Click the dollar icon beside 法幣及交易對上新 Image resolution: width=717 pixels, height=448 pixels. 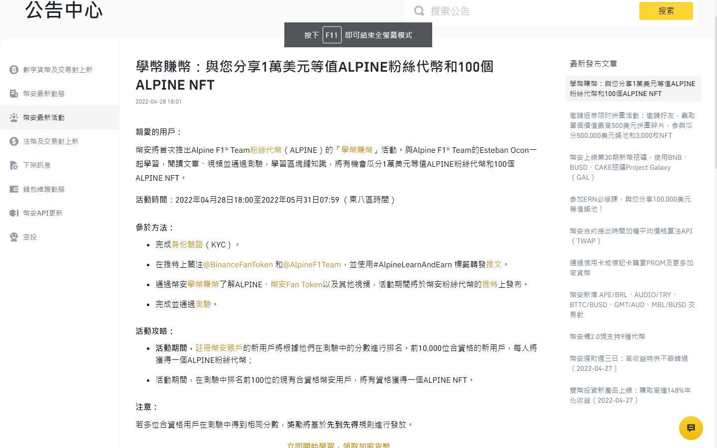click(x=14, y=141)
